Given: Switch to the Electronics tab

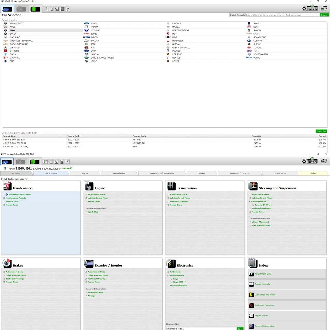Looking at the screenshot, I should pos(280,174).
